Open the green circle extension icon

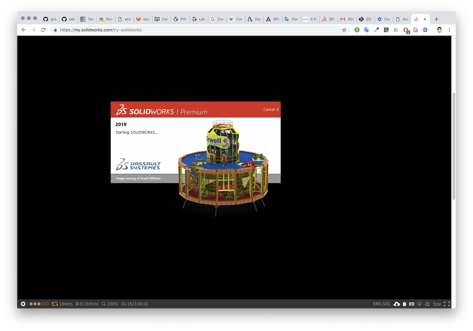[x=357, y=30]
